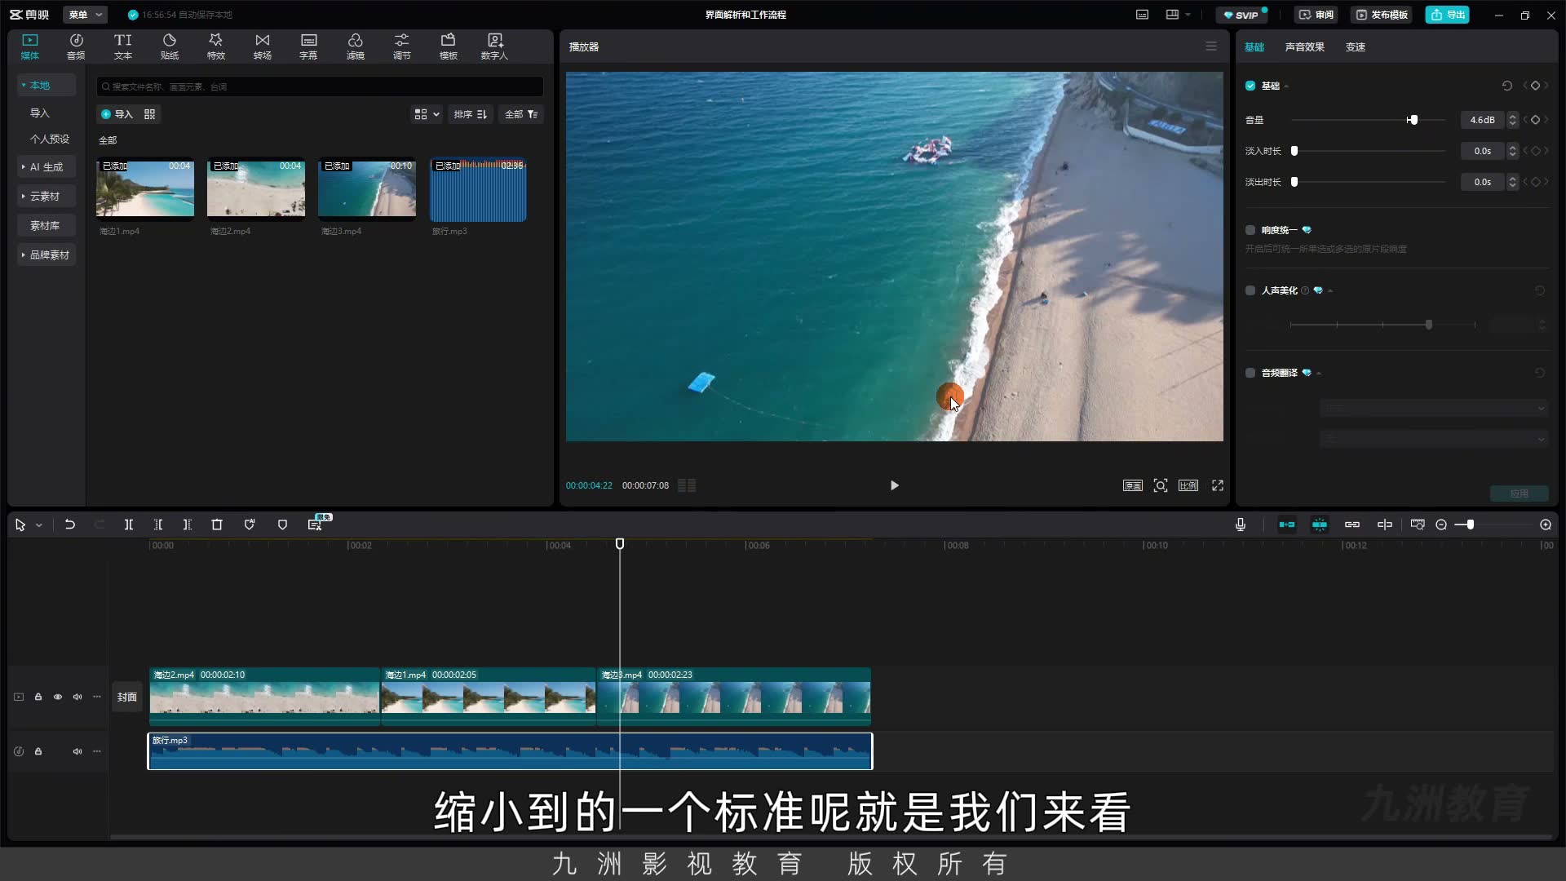
Task: Expand the 云素材 sidebar item
Action: [46, 197]
